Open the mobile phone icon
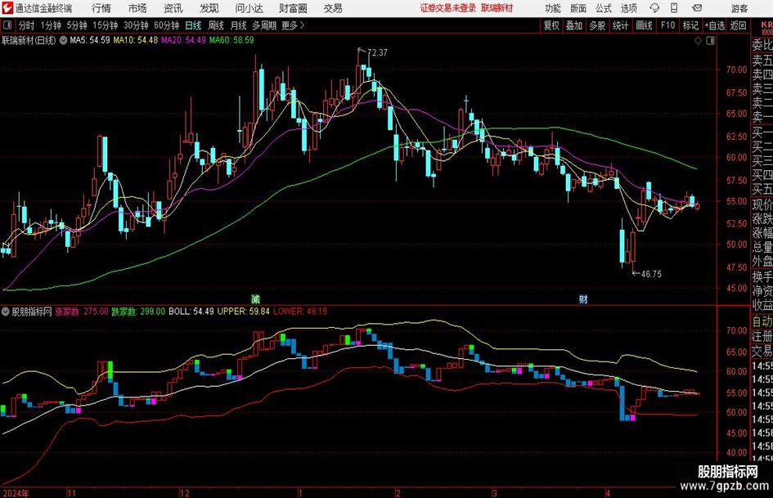The height and width of the screenshot is (498, 773). point(674,8)
